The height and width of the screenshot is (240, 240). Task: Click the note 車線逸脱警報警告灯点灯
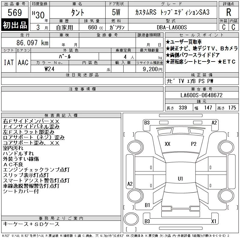[x=31, y=186]
